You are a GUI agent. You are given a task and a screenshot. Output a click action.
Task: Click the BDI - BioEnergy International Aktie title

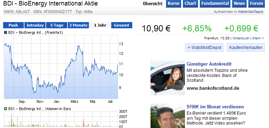point(50,3)
